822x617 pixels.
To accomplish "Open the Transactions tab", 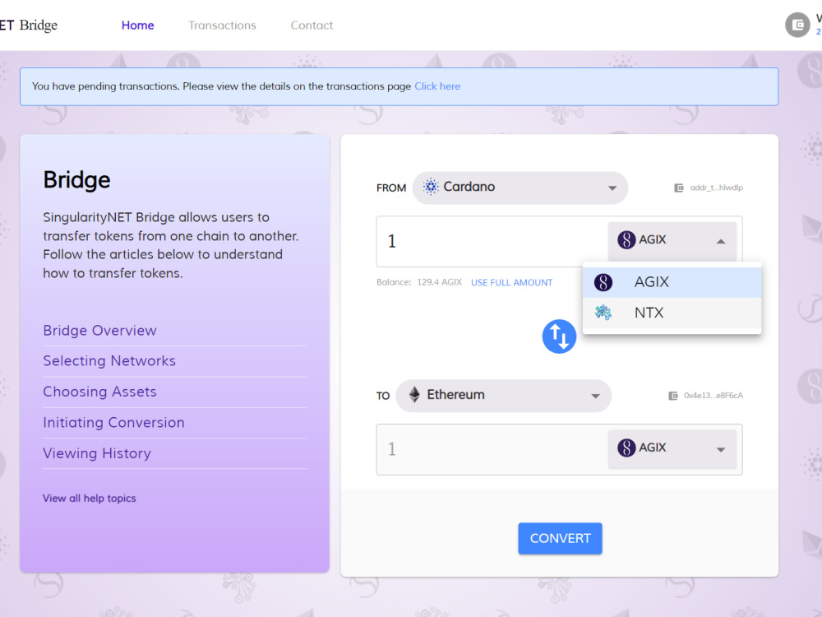I will [222, 26].
